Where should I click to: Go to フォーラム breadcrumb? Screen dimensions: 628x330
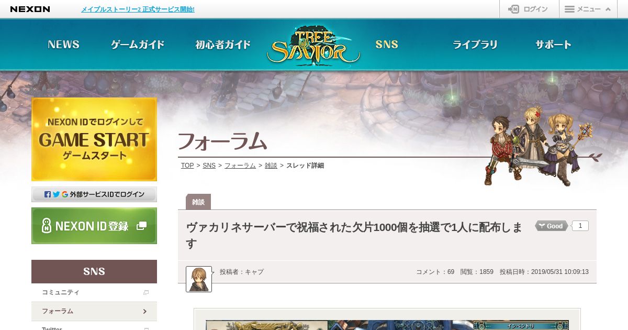(x=240, y=166)
